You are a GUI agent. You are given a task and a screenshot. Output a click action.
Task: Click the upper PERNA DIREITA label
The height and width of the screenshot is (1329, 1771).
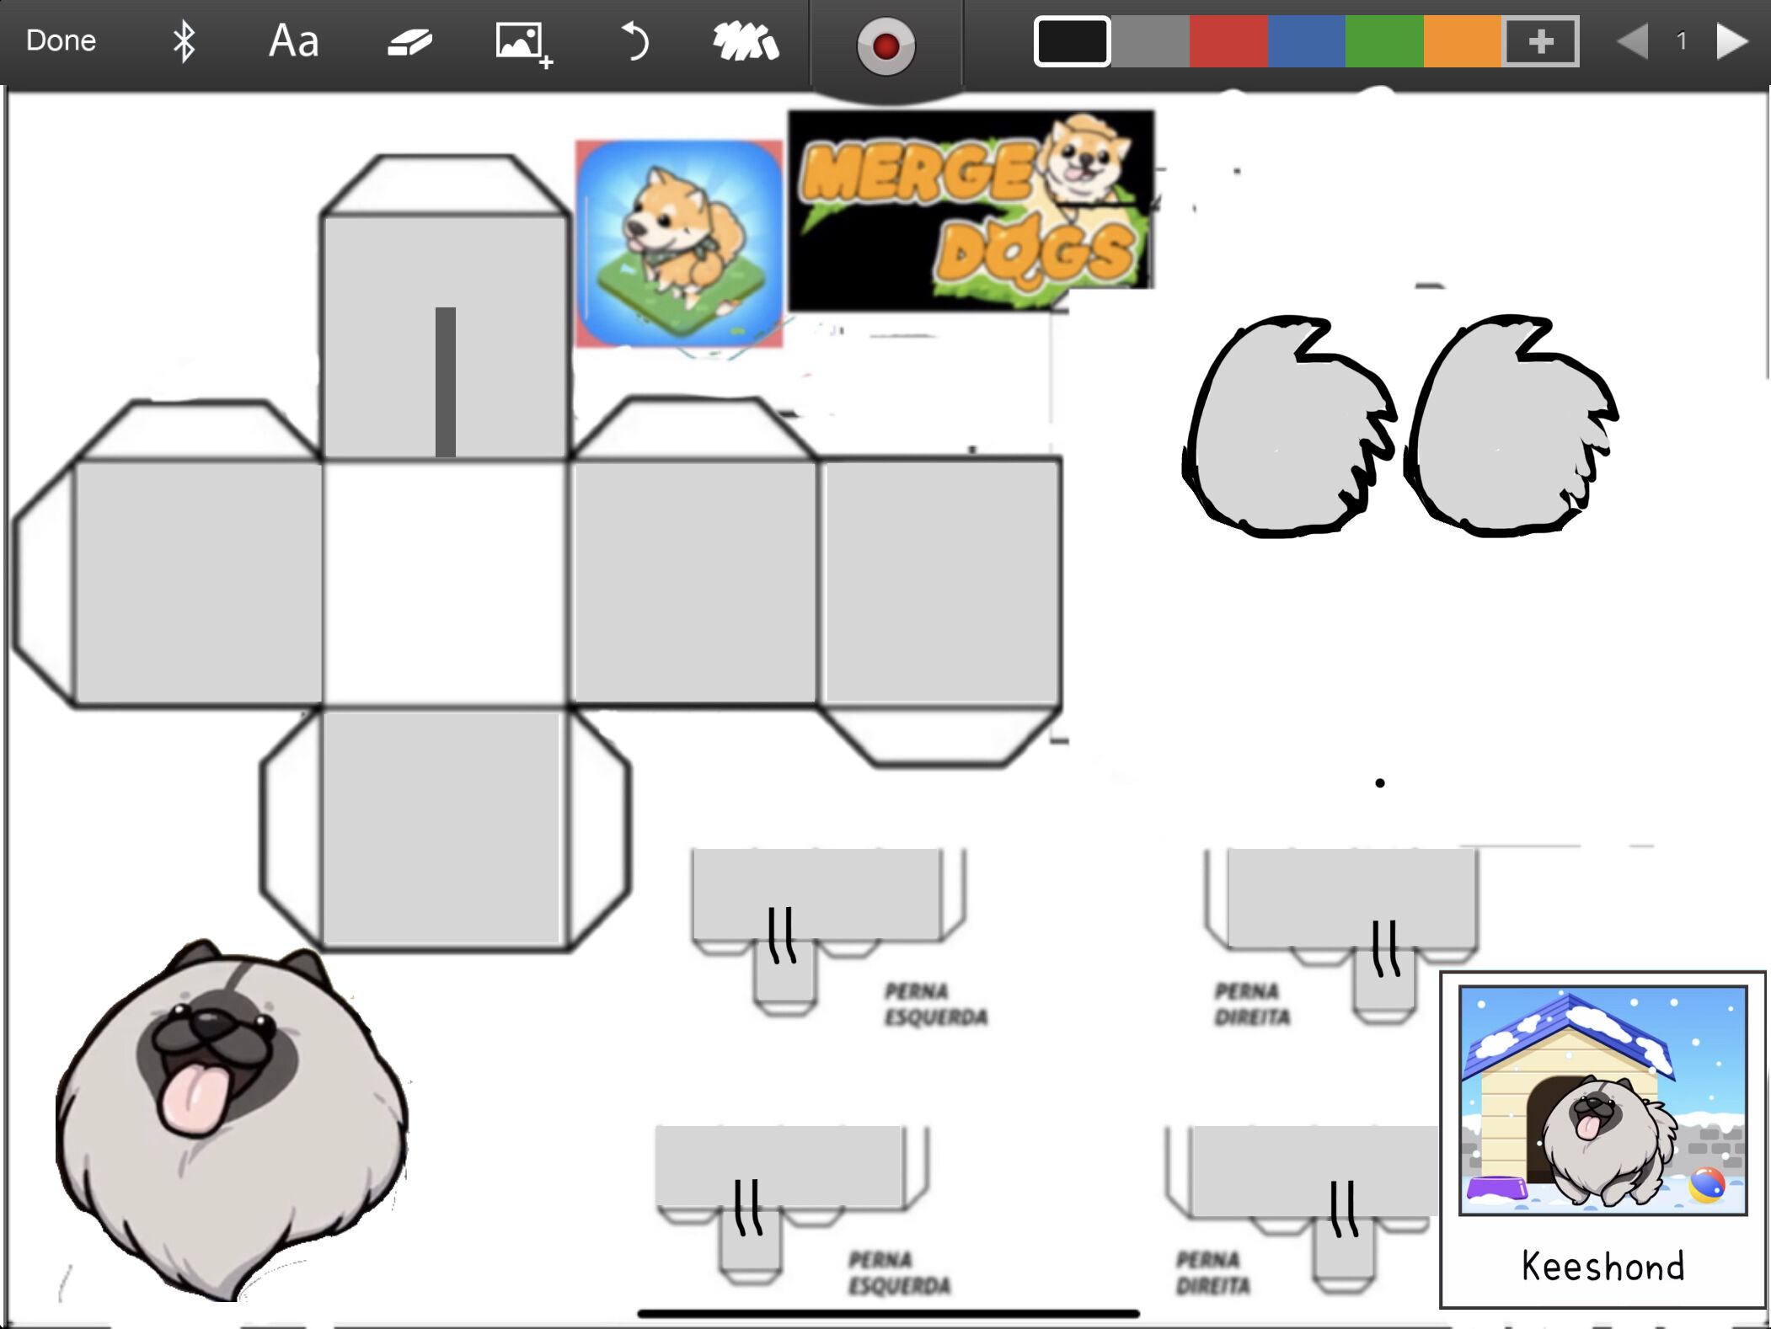[1252, 1004]
